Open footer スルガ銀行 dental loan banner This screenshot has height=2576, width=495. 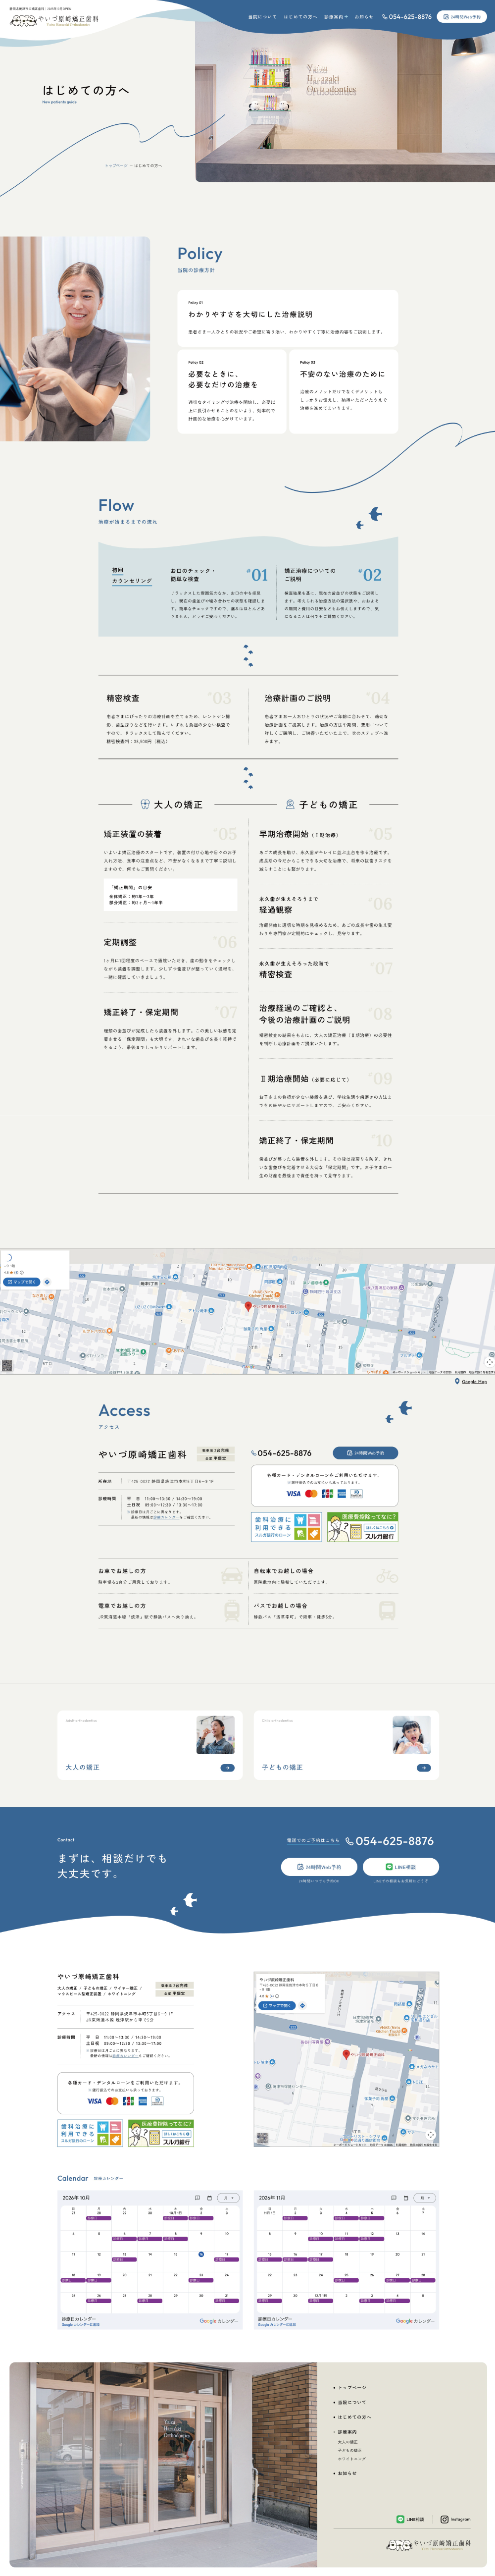(90, 2133)
